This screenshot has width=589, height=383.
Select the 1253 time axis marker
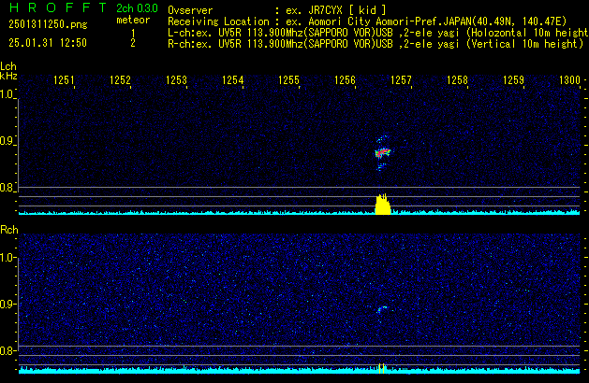(x=177, y=80)
